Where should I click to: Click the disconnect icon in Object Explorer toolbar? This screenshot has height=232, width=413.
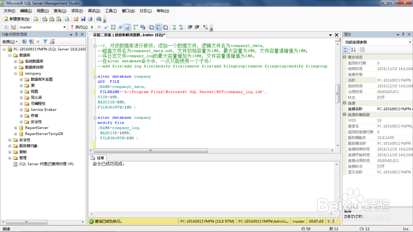31,42
